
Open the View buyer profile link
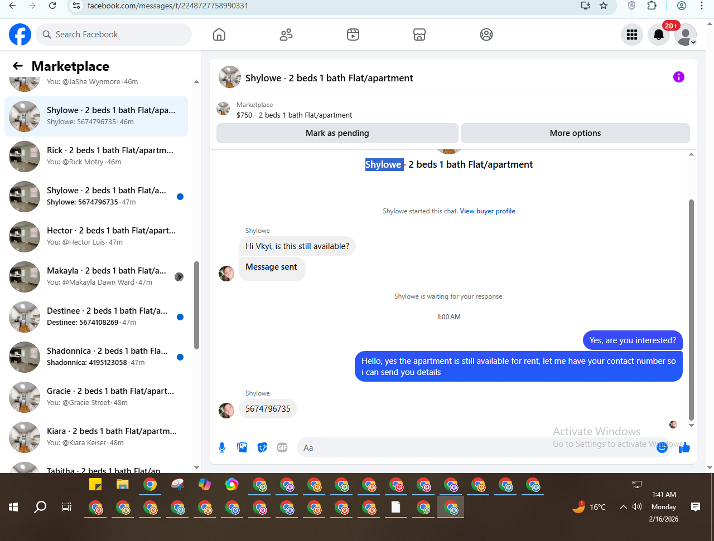click(488, 211)
